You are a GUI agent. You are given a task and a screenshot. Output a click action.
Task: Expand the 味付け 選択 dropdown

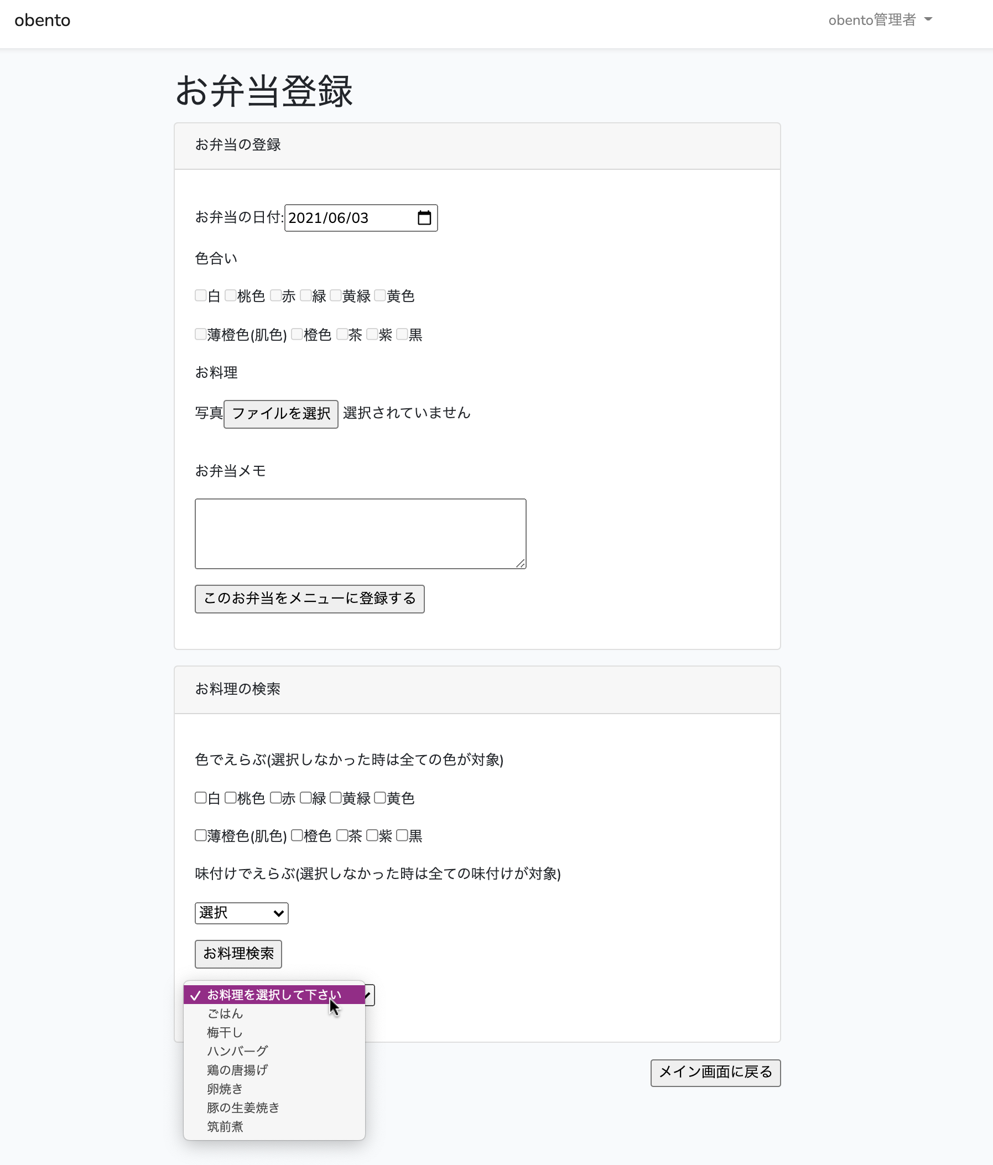coord(241,913)
